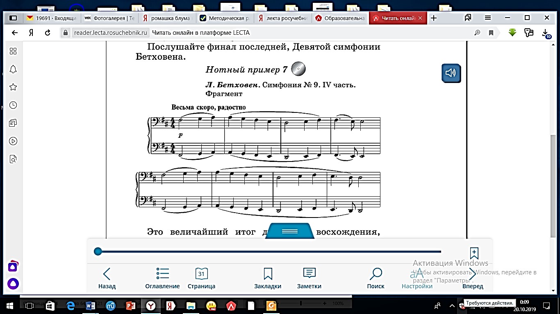Open the red Я Yandex taskbar icon
Image resolution: width=560 pixels, height=314 pixels.
pyautogui.click(x=171, y=305)
